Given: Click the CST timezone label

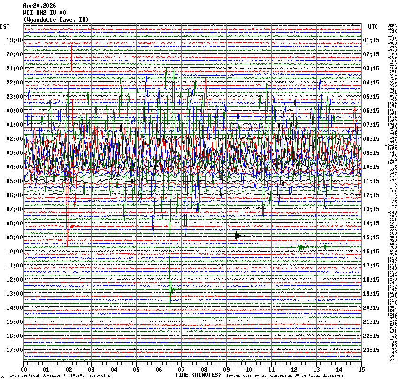Looking at the screenshot, I should pyautogui.click(x=5, y=27).
